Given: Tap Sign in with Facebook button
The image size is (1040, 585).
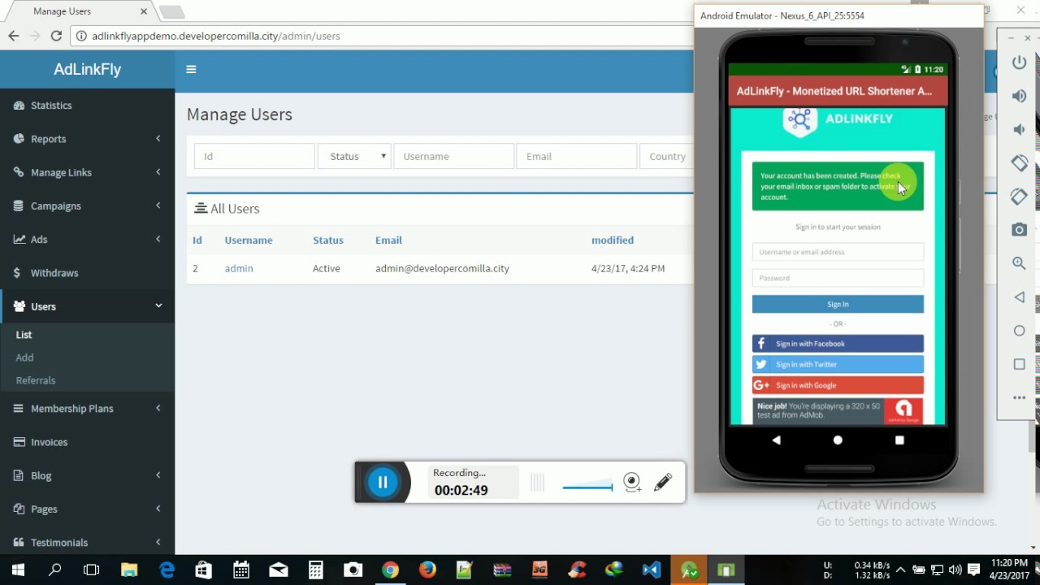Looking at the screenshot, I should [x=838, y=344].
